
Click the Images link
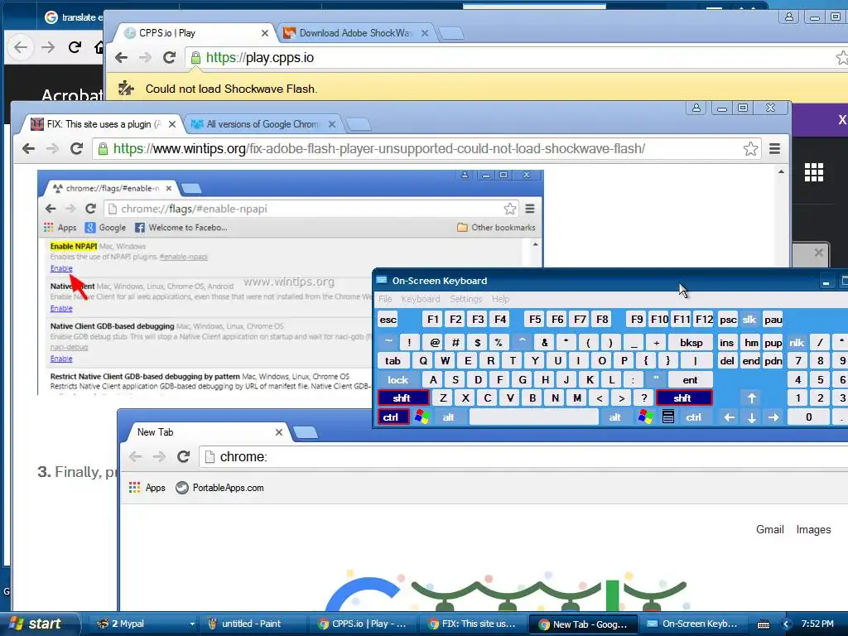[x=813, y=529]
